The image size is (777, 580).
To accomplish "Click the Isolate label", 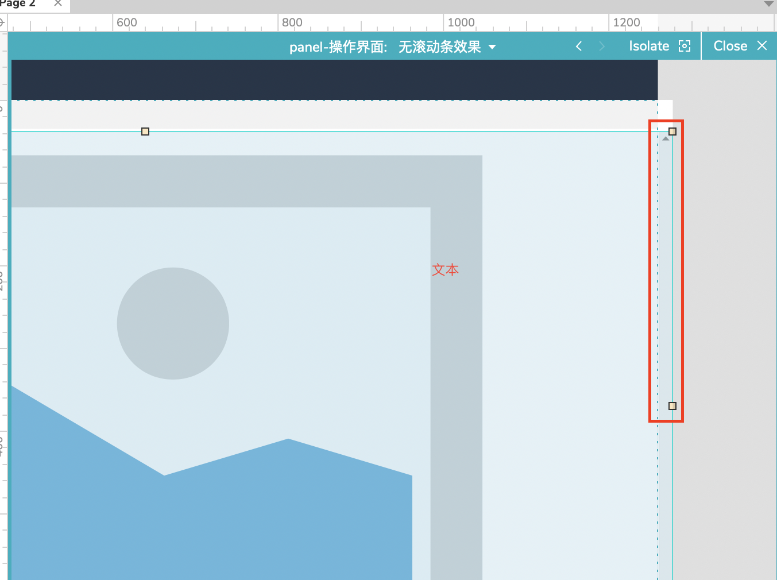I will 649,46.
